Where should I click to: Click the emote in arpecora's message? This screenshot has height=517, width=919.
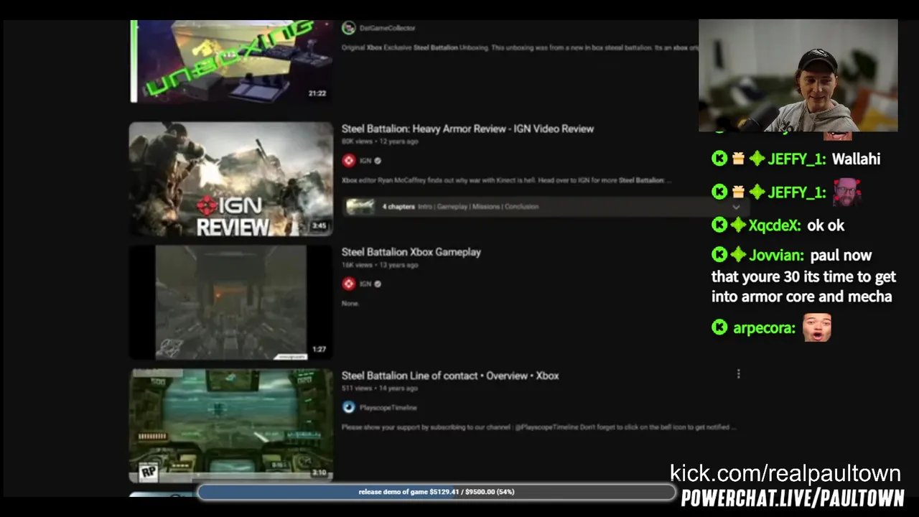pyautogui.click(x=817, y=327)
